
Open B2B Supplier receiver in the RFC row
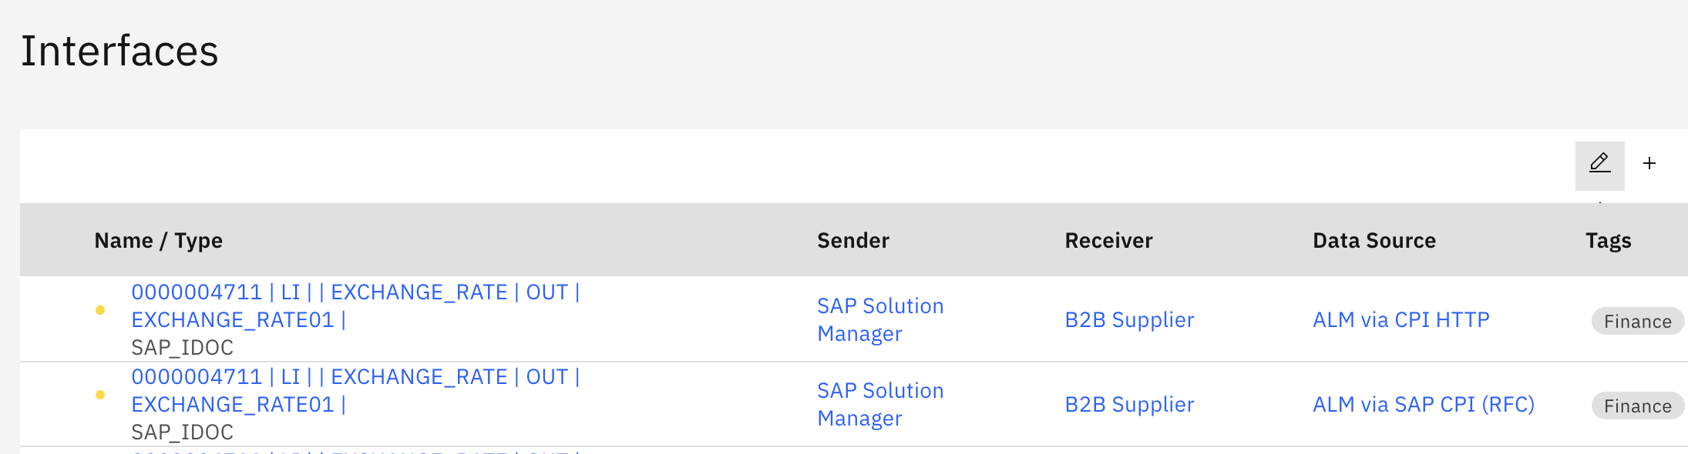click(1129, 405)
